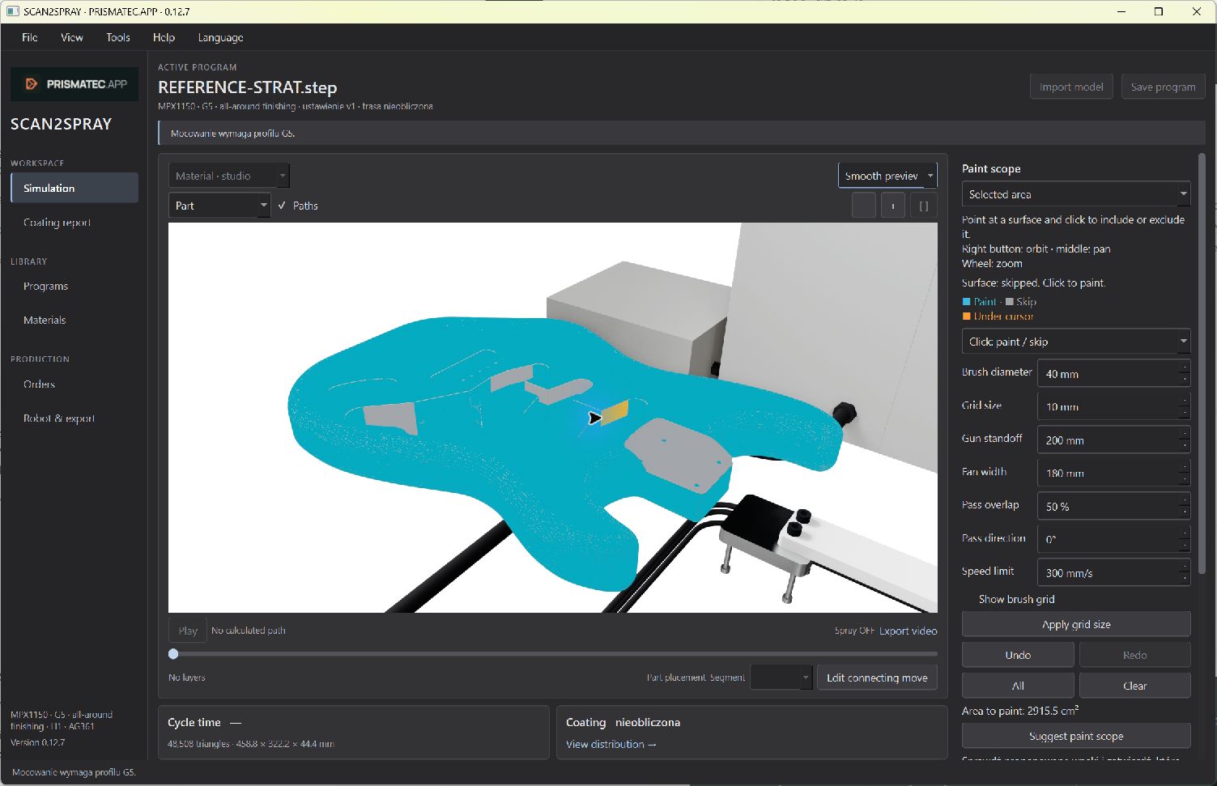Image resolution: width=1217 pixels, height=786 pixels.
Task: Click the Prismatec App logo
Action: 74,83
